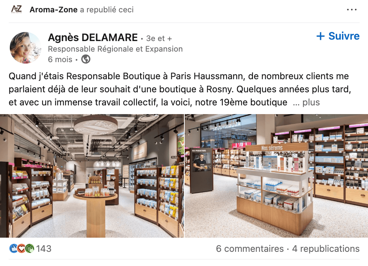
Task: Click the thumbs-up like reaction icon
Action: click(13, 249)
